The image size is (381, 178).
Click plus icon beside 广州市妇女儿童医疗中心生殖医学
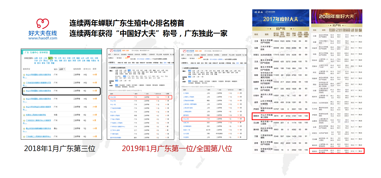(24, 120)
